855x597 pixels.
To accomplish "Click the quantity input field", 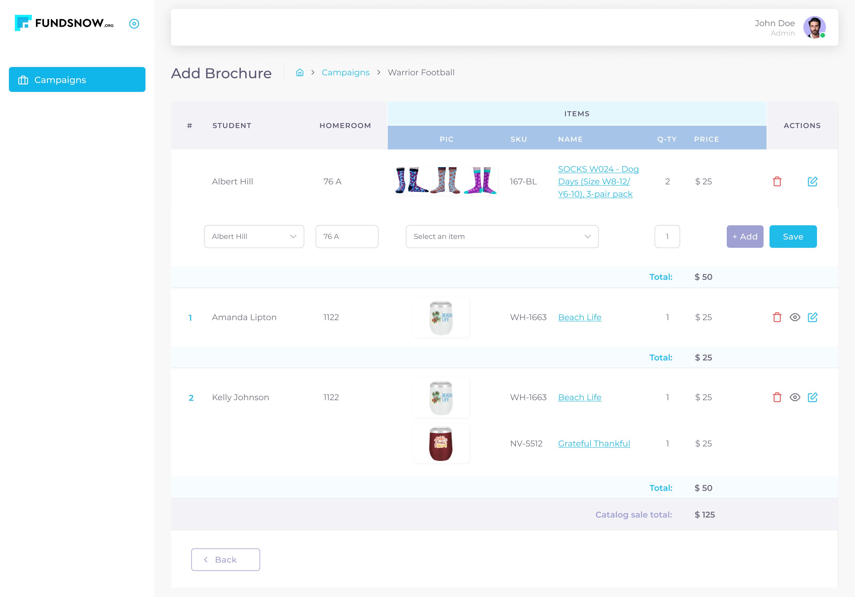I will [666, 237].
